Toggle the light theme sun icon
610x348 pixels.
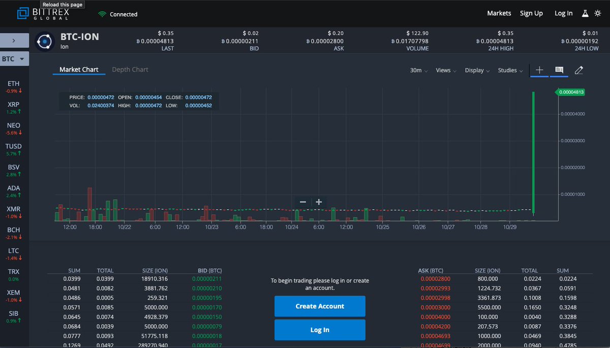[597, 13]
